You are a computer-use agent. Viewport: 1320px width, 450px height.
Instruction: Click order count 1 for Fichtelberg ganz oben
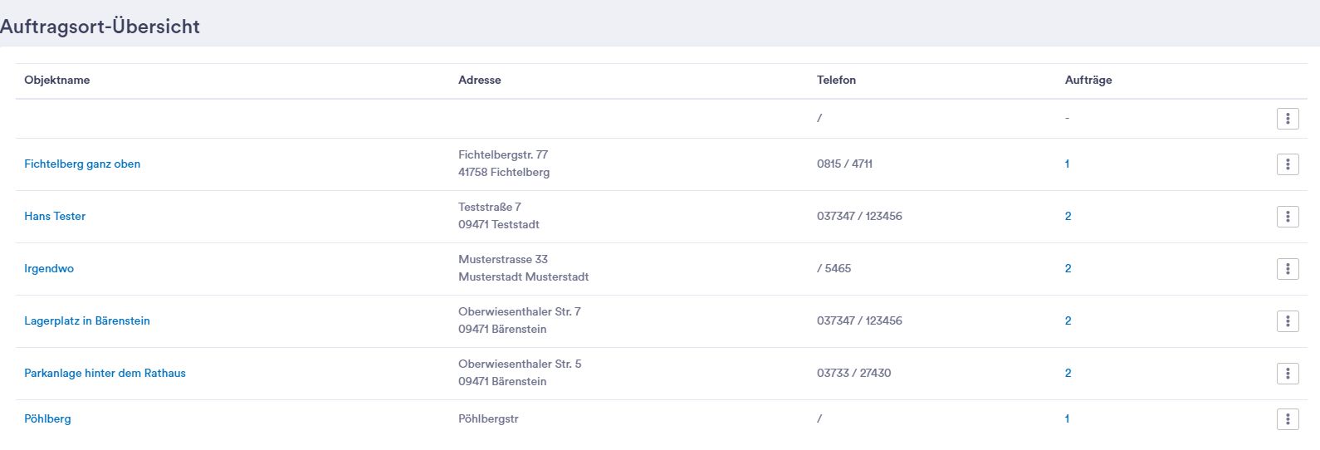point(1067,164)
